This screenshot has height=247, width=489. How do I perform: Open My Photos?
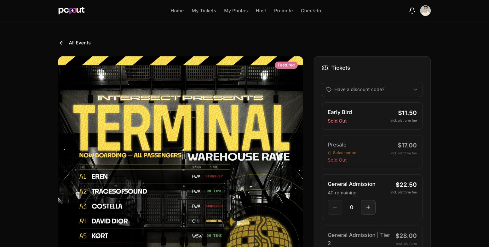[x=236, y=11]
